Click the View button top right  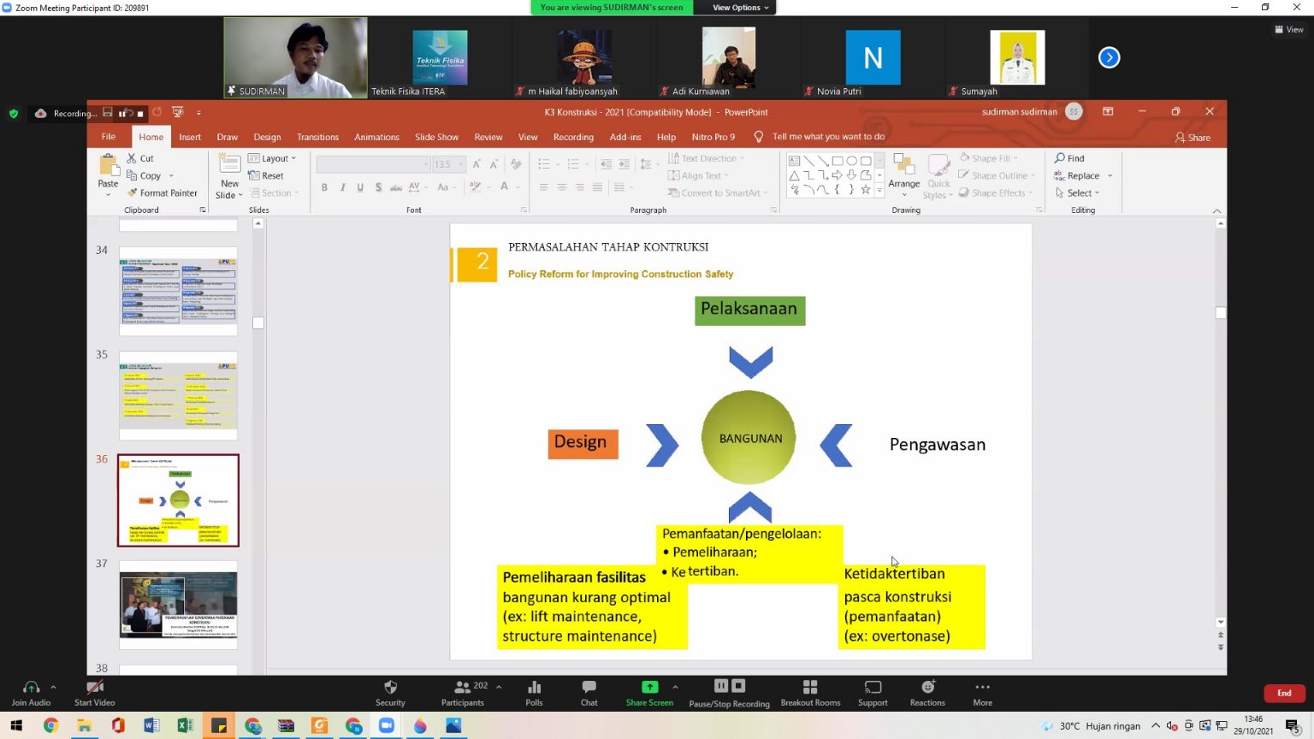[1289, 29]
